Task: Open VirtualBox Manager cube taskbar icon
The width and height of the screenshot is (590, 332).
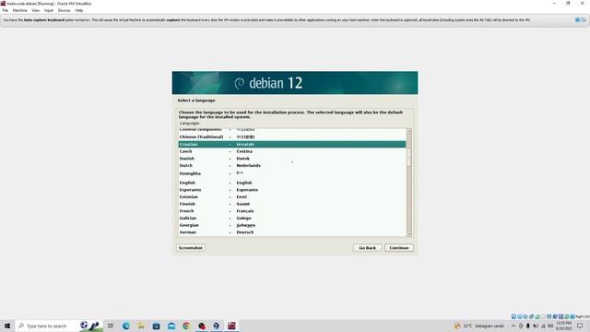Action: pyautogui.click(x=217, y=326)
